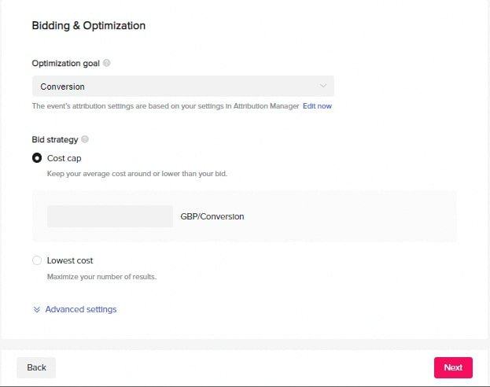
Task: Click 'Keep your average cost around' description
Action: pyautogui.click(x=137, y=174)
